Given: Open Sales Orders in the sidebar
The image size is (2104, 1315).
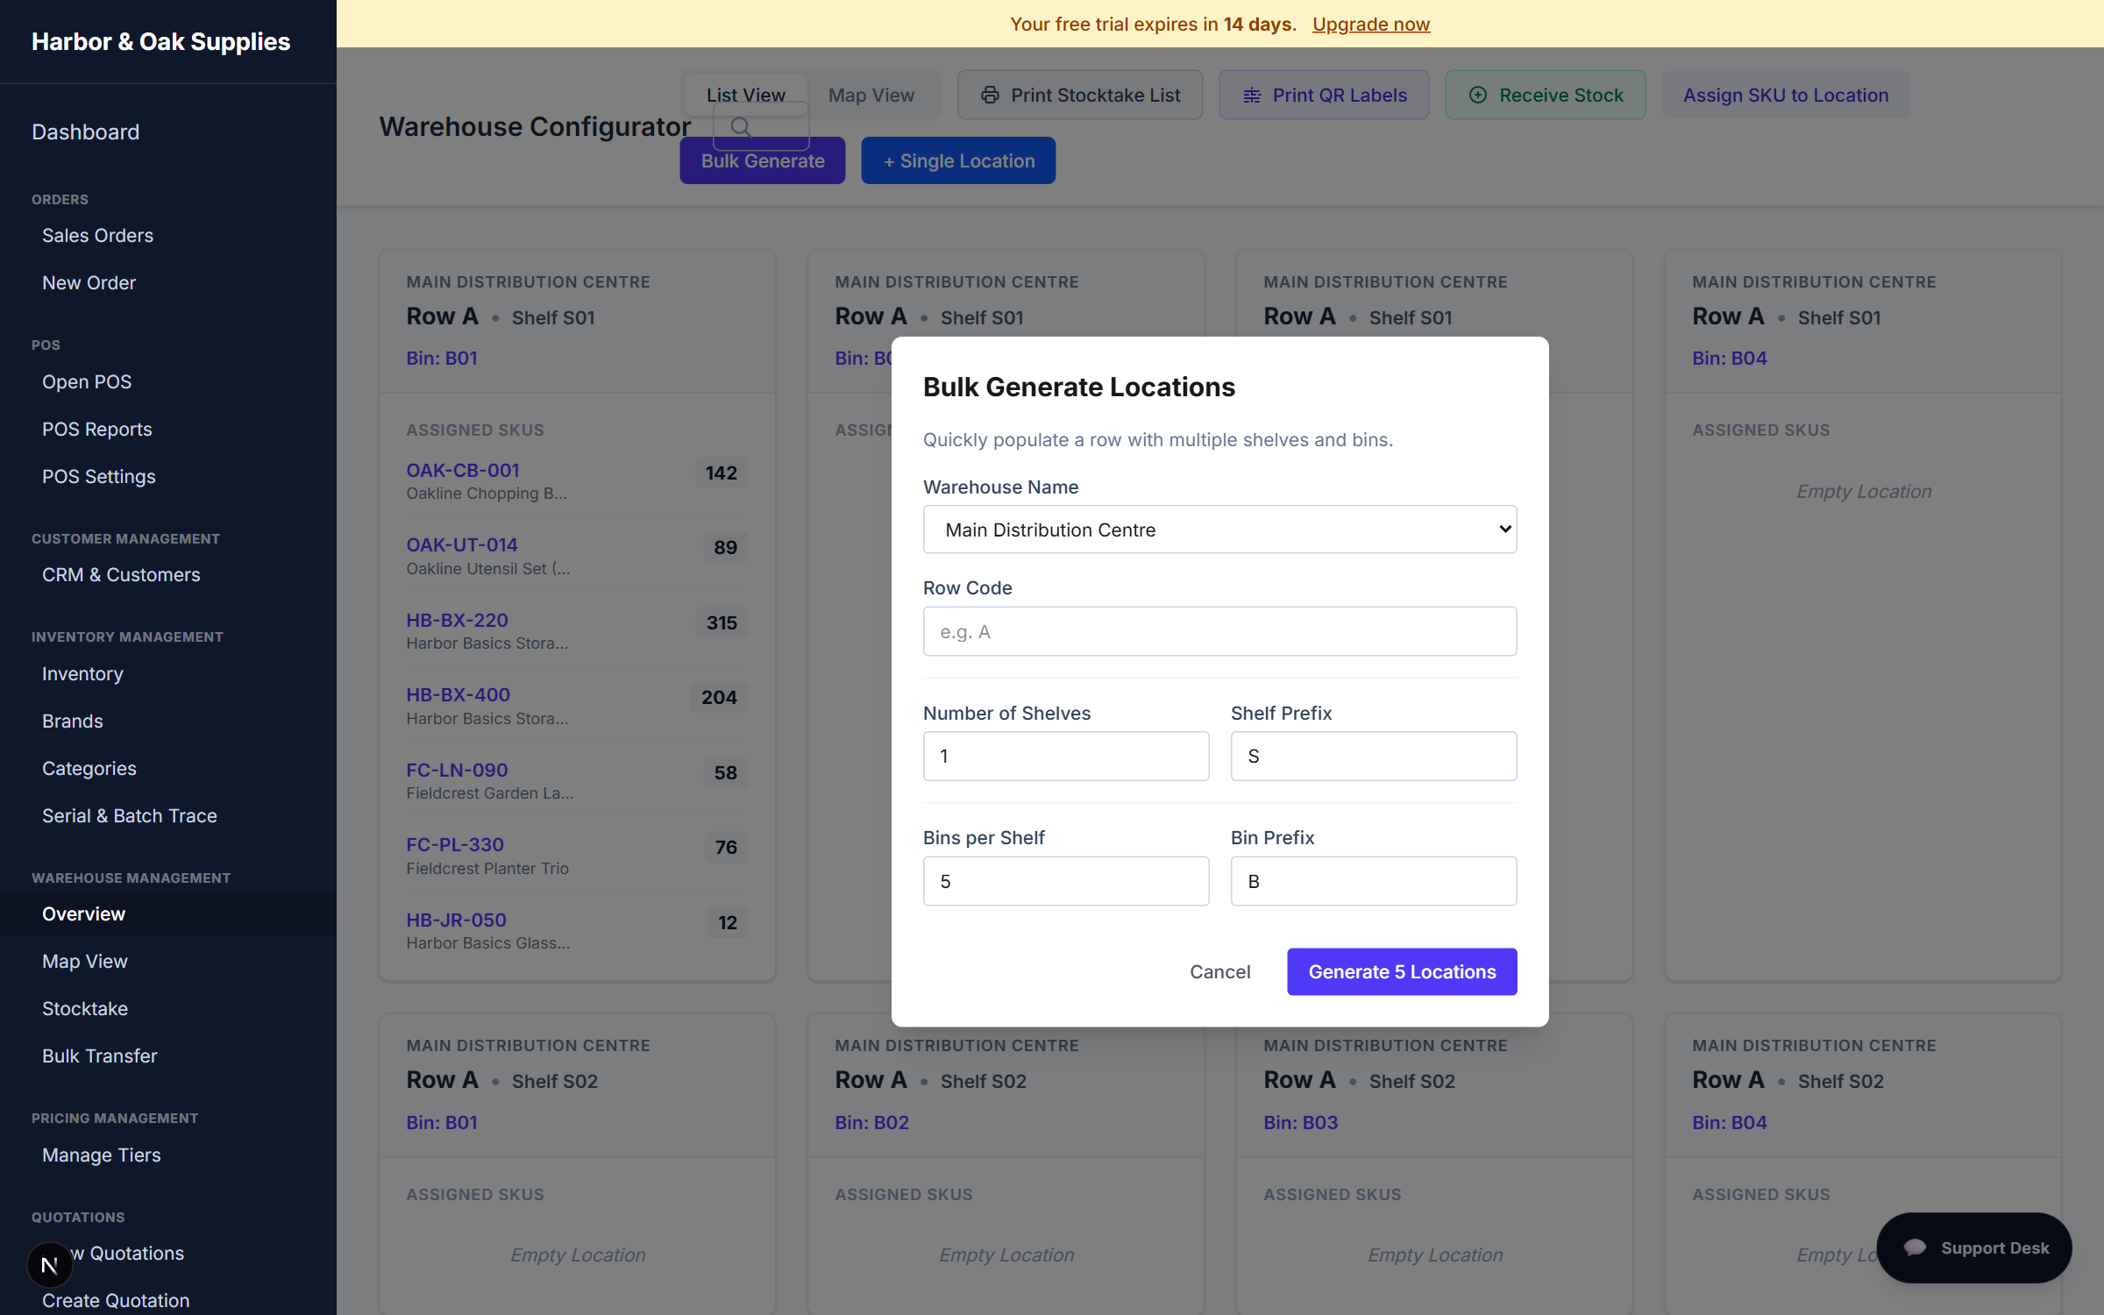Looking at the screenshot, I should pos(97,235).
